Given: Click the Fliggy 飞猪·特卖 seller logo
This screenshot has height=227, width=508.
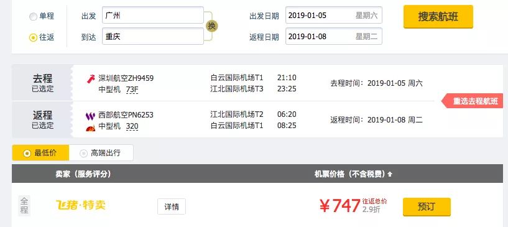Looking at the screenshot, I should click(x=81, y=205).
